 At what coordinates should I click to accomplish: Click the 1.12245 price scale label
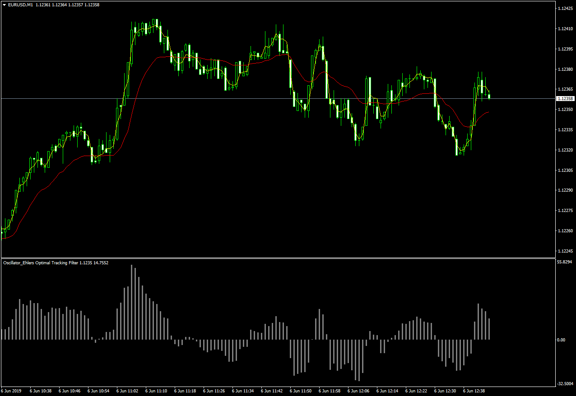(x=565, y=251)
